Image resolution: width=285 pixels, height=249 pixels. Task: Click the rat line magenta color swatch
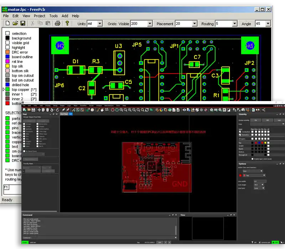(7, 61)
